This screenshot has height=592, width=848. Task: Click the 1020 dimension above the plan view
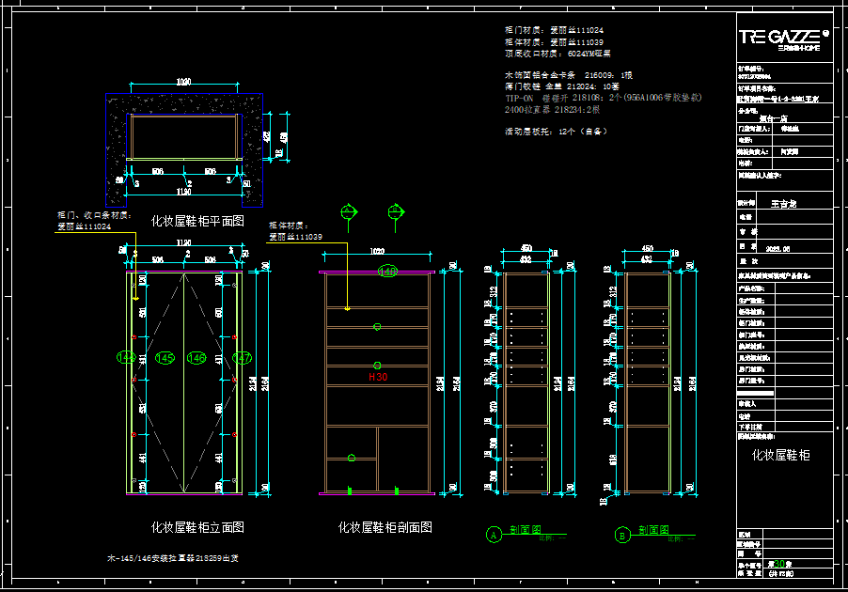pyautogui.click(x=184, y=82)
